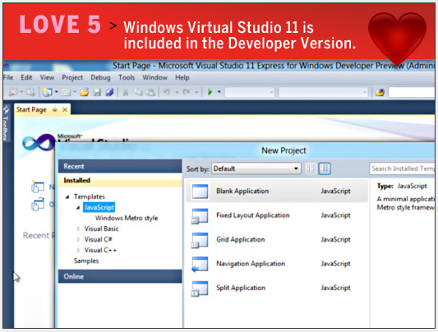The width and height of the screenshot is (438, 332).
Task: Open the Start Debugging dropdown arrow
Action: click(x=219, y=92)
